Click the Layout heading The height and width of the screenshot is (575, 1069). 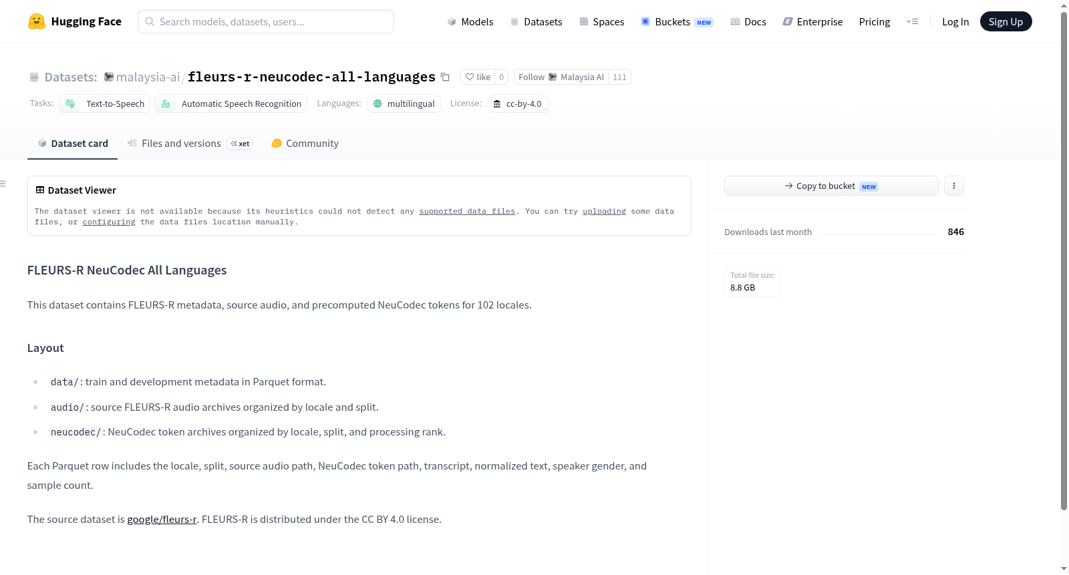click(x=45, y=347)
